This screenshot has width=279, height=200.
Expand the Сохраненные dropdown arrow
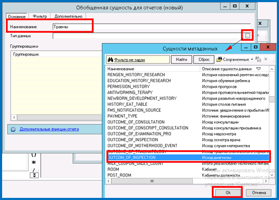click(x=252, y=59)
